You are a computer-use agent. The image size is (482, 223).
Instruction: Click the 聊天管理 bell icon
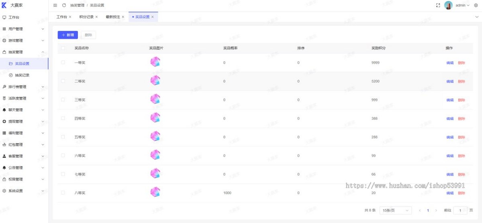tap(4, 110)
